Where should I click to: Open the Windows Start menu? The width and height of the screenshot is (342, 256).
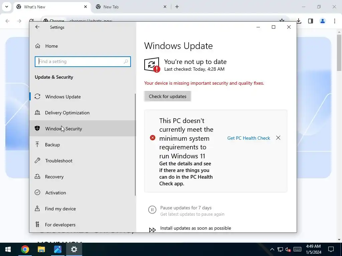(x=8, y=249)
